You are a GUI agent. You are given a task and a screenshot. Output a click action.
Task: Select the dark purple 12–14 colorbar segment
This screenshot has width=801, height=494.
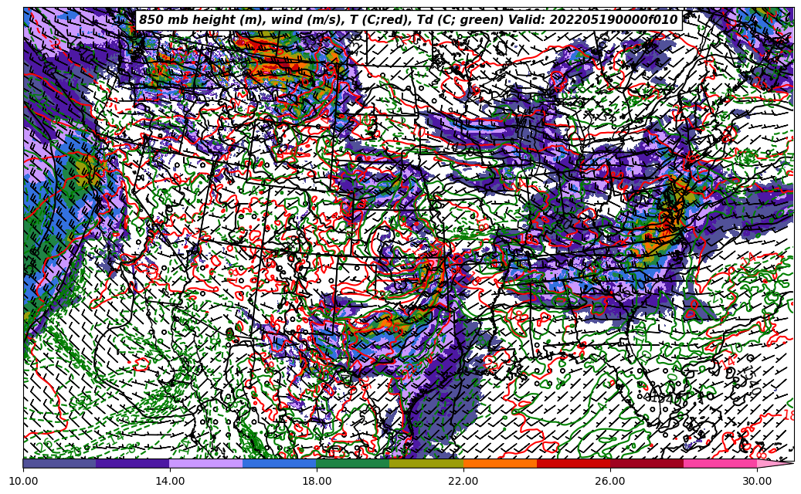(x=133, y=463)
